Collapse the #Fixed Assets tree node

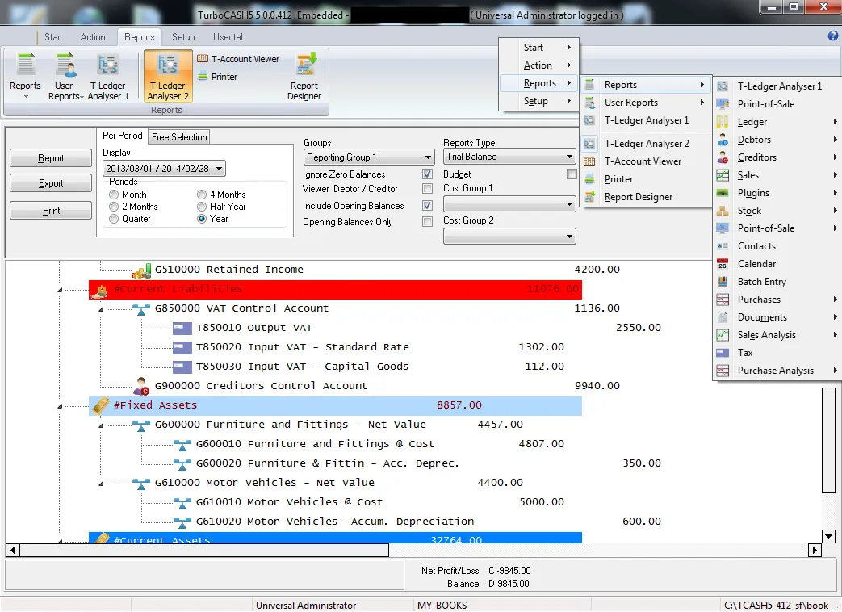coord(60,406)
